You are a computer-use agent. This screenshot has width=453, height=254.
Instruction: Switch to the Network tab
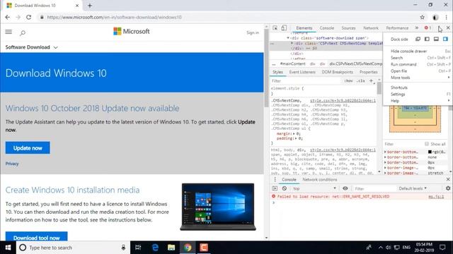(x=371, y=28)
